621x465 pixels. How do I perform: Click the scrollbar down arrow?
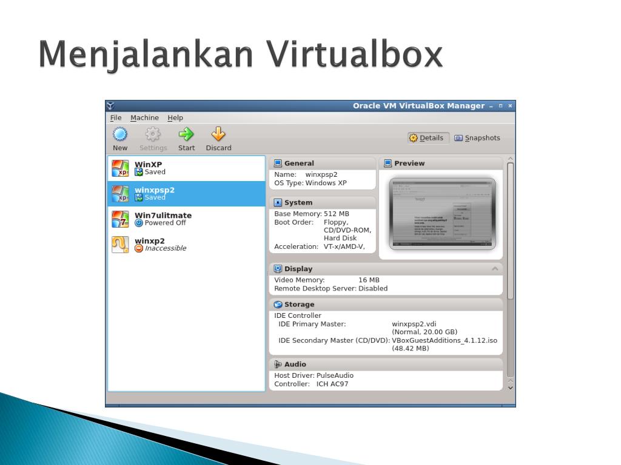tap(510, 388)
